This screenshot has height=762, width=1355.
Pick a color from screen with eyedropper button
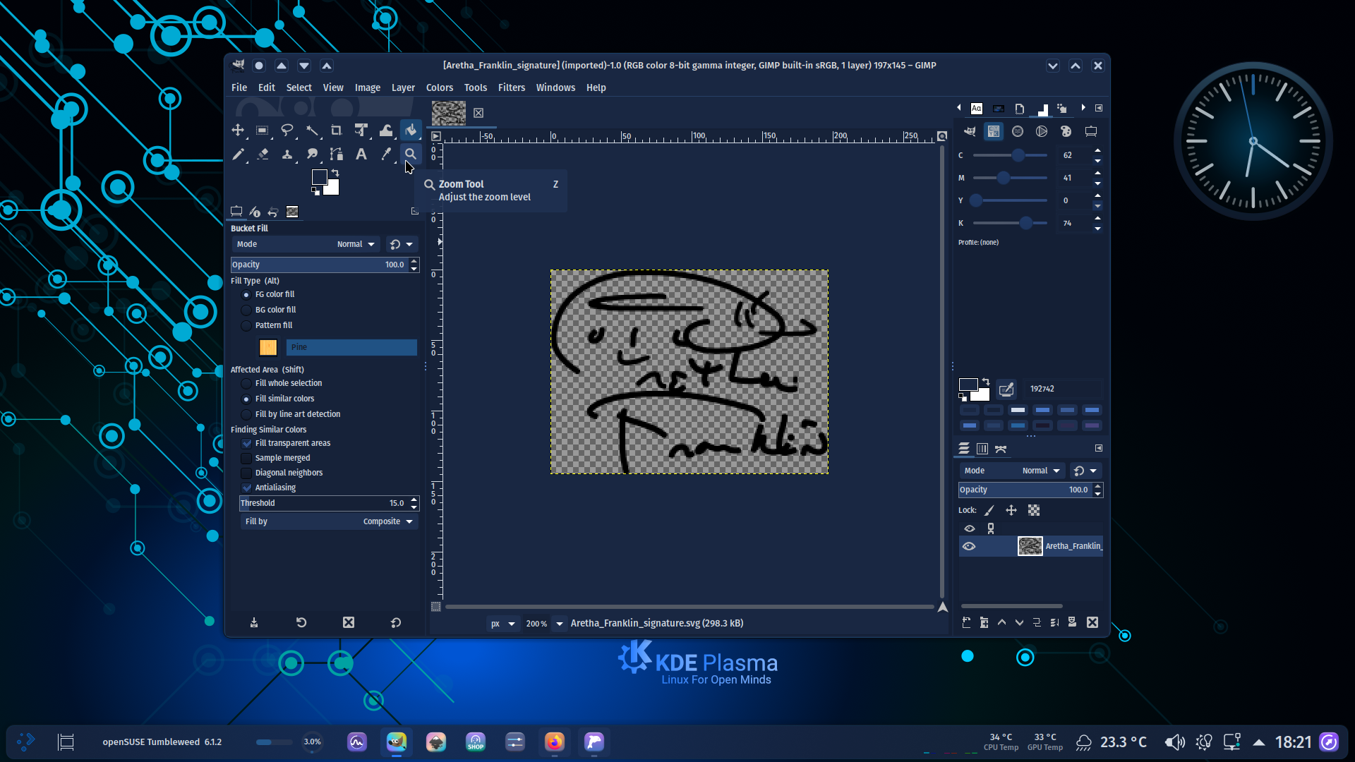(1006, 389)
